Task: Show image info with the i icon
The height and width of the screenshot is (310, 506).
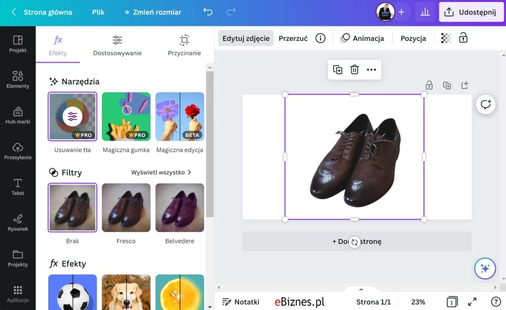Action: pos(320,39)
